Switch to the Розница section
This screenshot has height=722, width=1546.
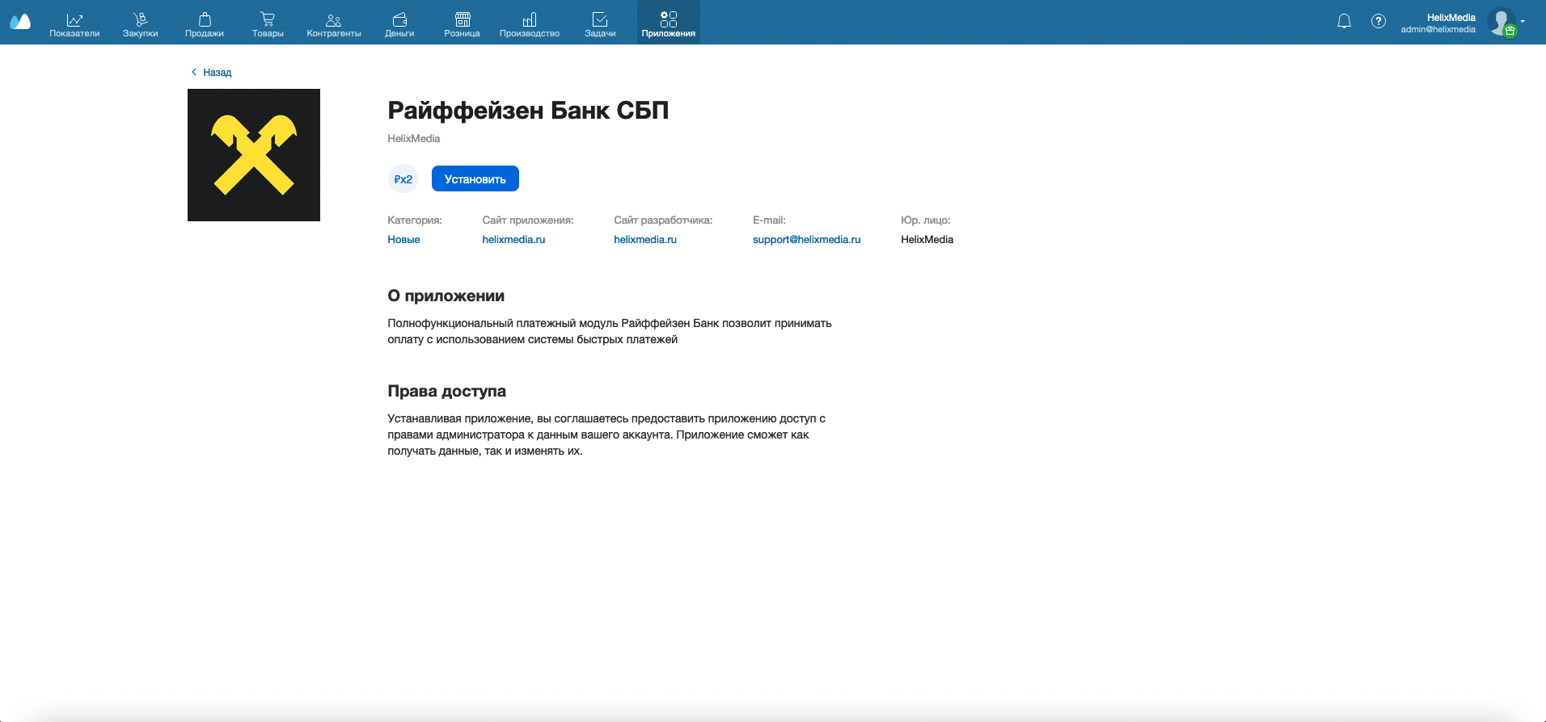pyautogui.click(x=463, y=24)
